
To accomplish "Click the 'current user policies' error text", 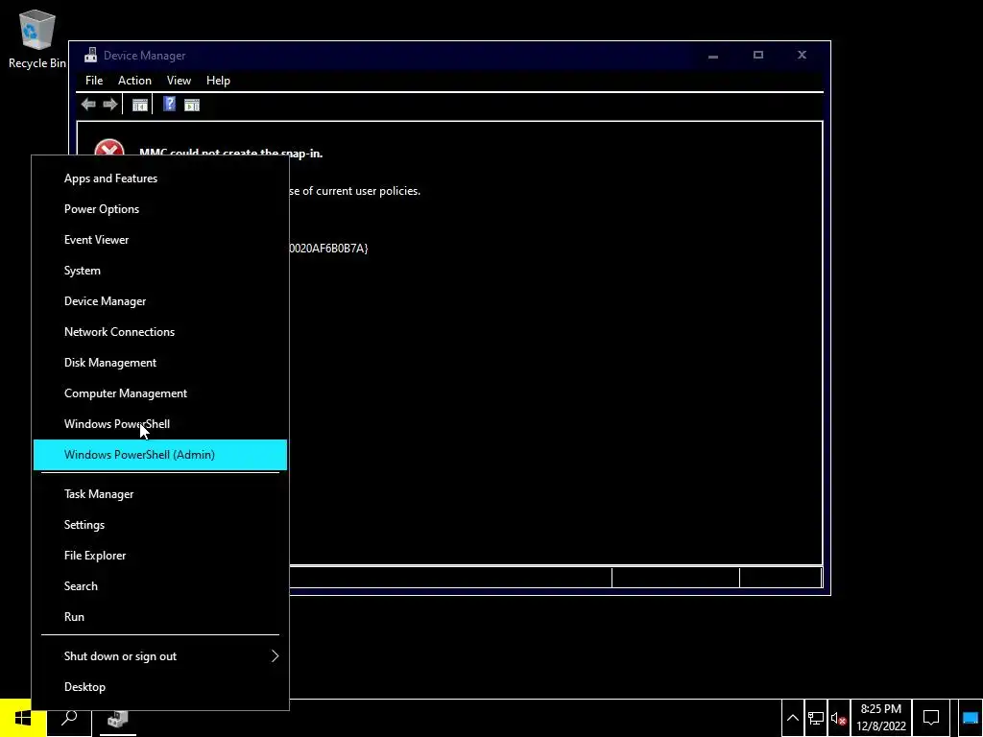I will tap(355, 191).
